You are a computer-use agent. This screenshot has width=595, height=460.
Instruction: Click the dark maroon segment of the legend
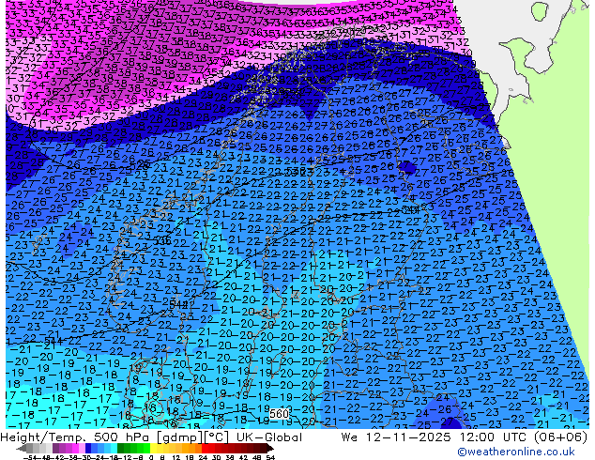pyautogui.click(x=264, y=448)
